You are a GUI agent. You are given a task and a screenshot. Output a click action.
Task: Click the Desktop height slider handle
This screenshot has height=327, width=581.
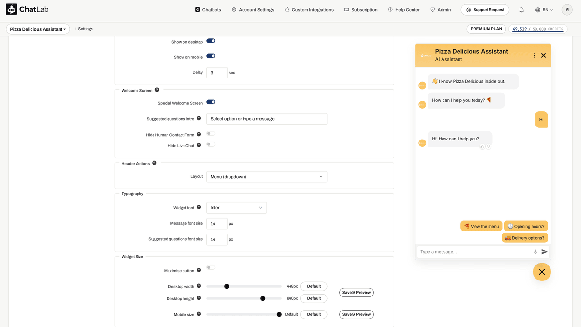tap(263, 298)
